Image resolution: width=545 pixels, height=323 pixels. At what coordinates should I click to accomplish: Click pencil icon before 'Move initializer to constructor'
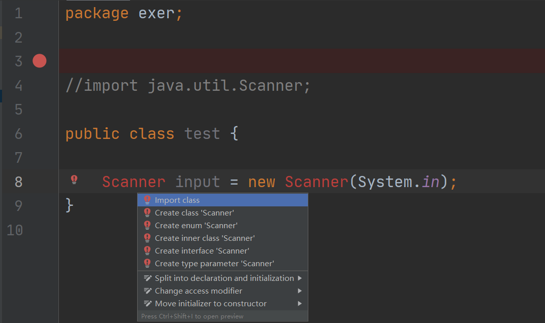click(x=147, y=303)
